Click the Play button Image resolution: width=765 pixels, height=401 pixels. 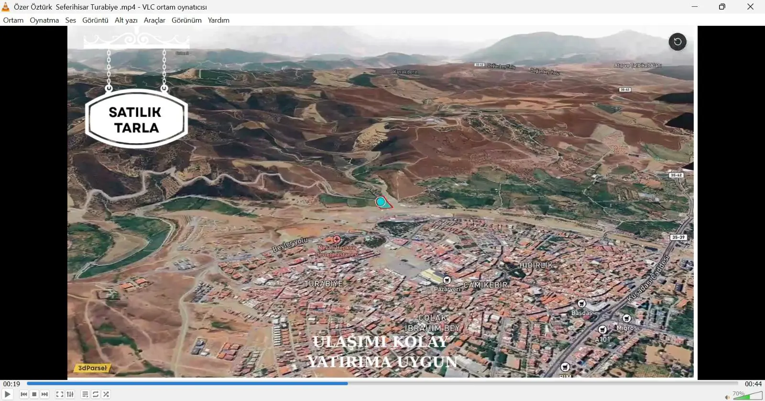click(x=8, y=394)
